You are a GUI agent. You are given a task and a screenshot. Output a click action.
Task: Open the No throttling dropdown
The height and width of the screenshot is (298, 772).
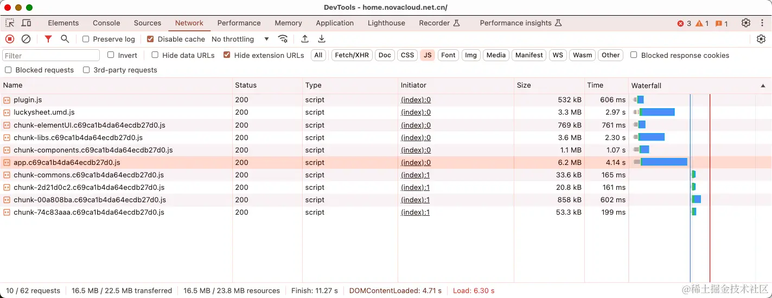click(x=240, y=39)
